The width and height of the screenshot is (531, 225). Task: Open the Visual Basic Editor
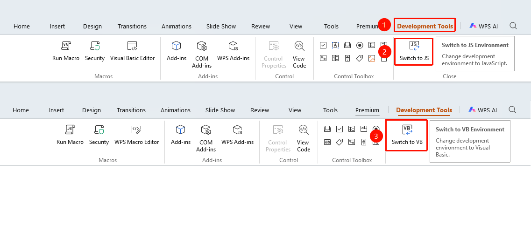tap(132, 51)
